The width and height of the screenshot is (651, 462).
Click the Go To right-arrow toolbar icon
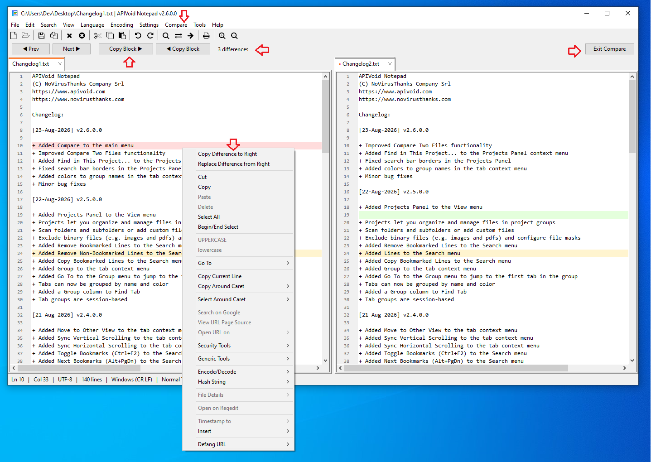pyautogui.click(x=191, y=35)
